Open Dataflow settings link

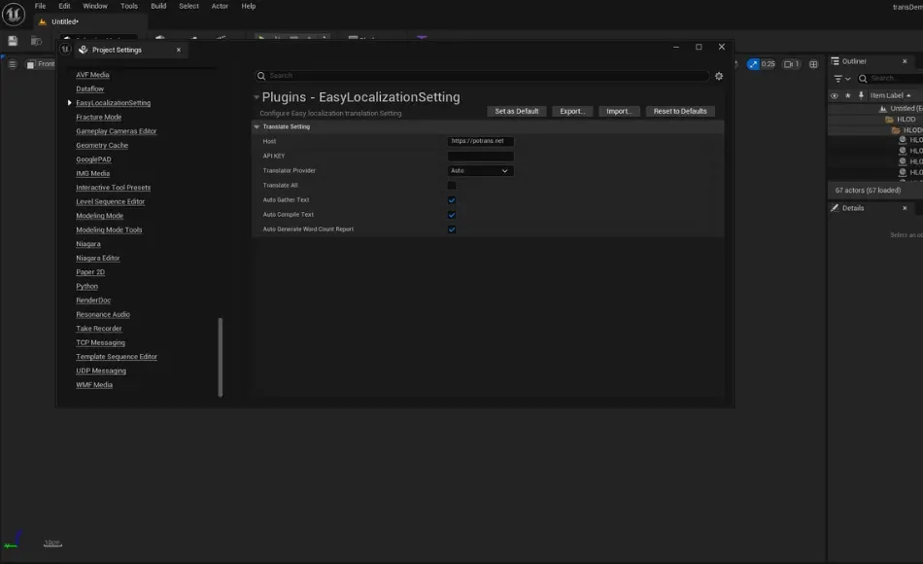(x=89, y=89)
